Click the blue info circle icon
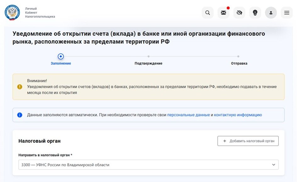 tap(20, 115)
